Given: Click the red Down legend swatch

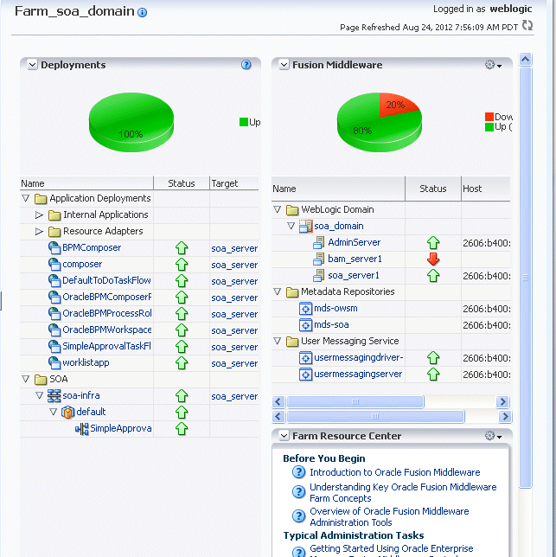Looking at the screenshot, I should pos(489,117).
